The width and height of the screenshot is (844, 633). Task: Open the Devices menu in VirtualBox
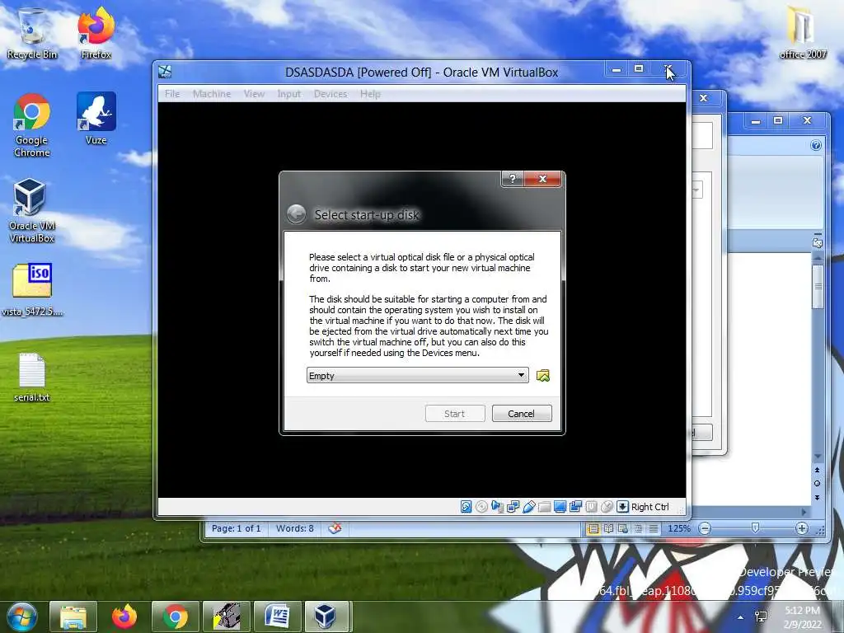pyautogui.click(x=331, y=94)
